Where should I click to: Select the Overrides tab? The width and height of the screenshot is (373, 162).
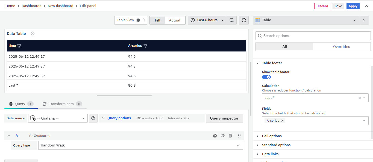[341, 47]
